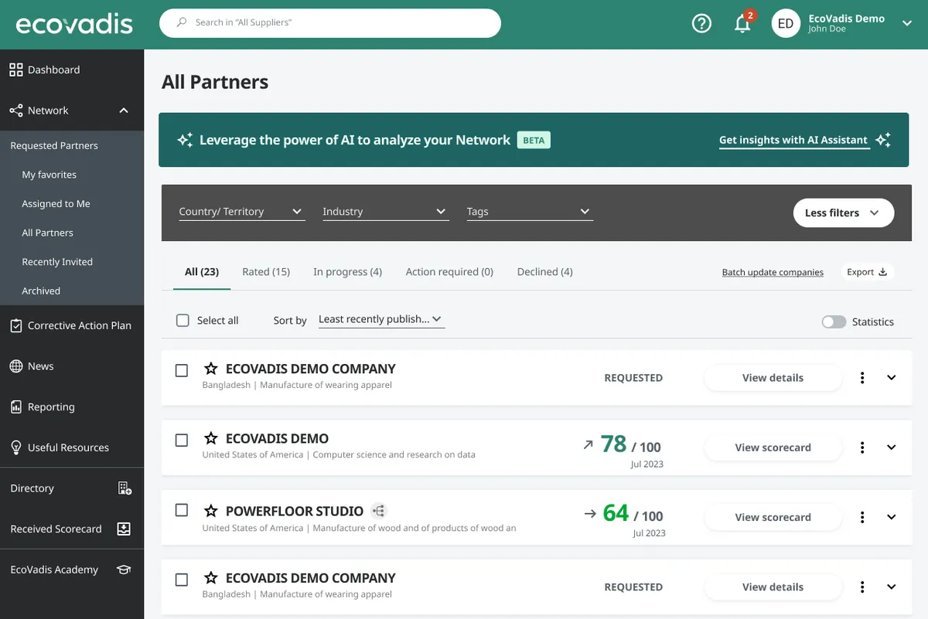Screen dimensions: 928x619
Task: Check the Select all checkbox
Action: click(x=183, y=320)
